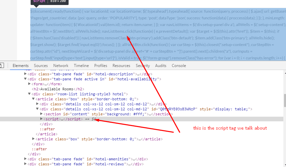Click the Elements panel vertical scrollbar thumb
The width and height of the screenshot is (286, 167).
click(x=285, y=101)
